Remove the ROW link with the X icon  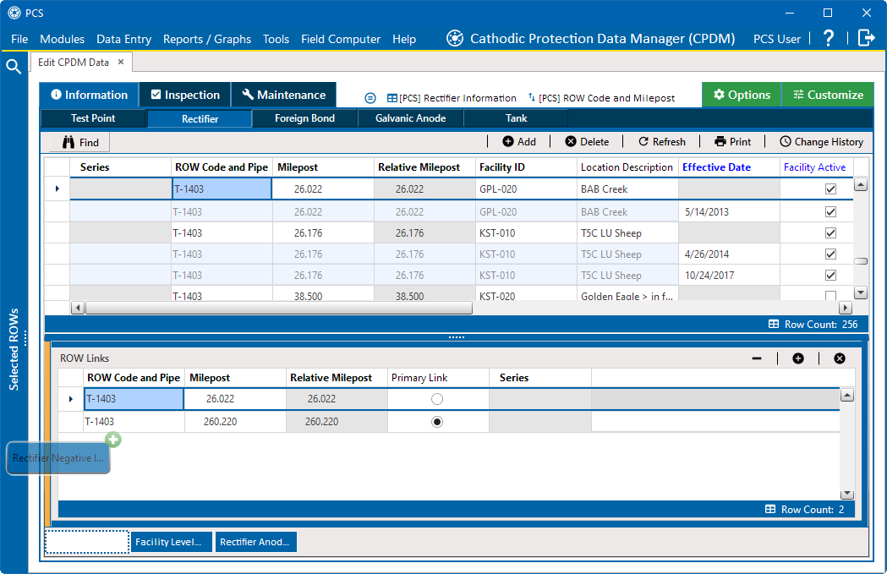click(840, 358)
